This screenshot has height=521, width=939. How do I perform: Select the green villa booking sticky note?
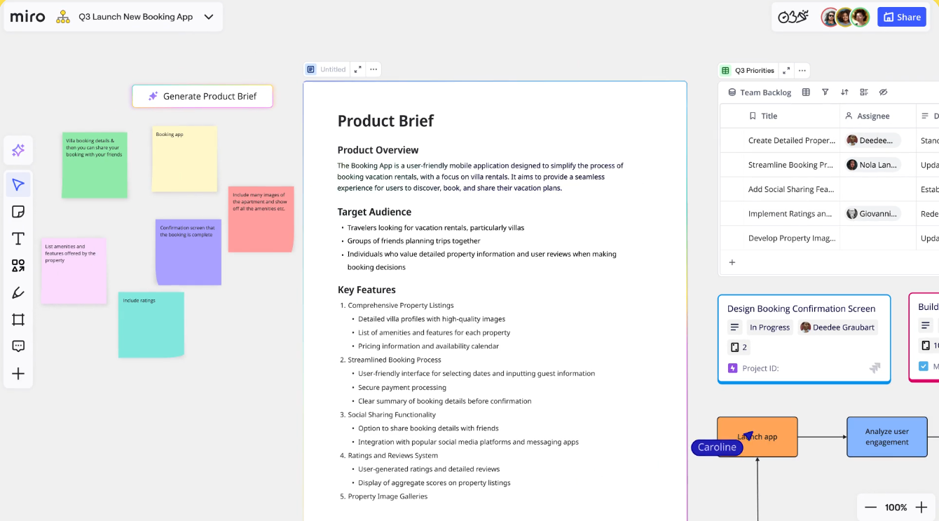pos(95,165)
